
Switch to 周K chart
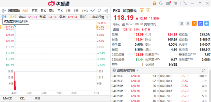pyautogui.click(x=51, y=11)
